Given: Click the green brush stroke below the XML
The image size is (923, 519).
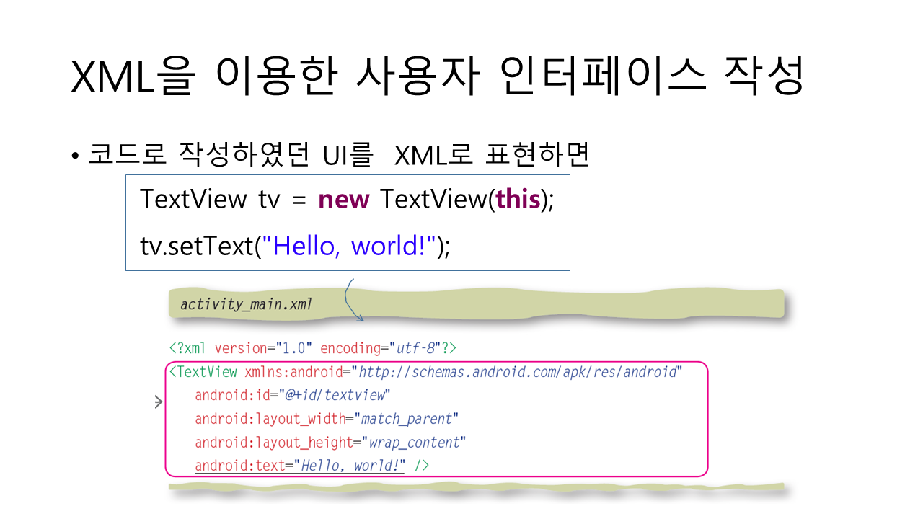Looking at the screenshot, I should [x=476, y=488].
